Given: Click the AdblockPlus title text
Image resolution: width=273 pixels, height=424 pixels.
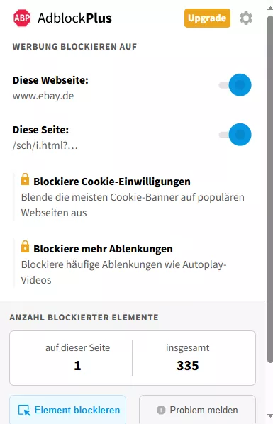Looking at the screenshot, I should coord(74,18).
